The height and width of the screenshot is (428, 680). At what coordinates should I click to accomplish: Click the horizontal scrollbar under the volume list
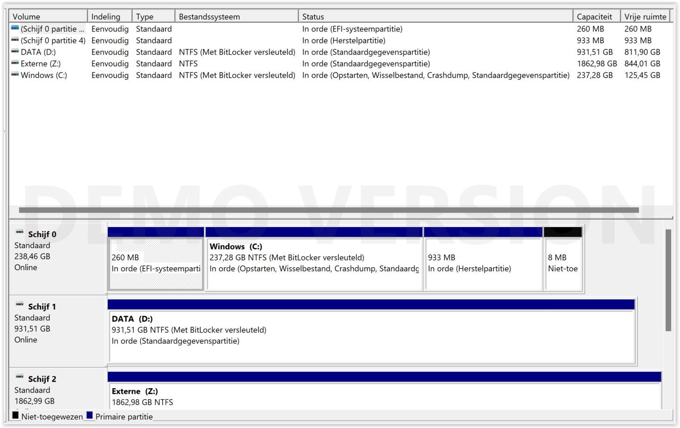(329, 210)
